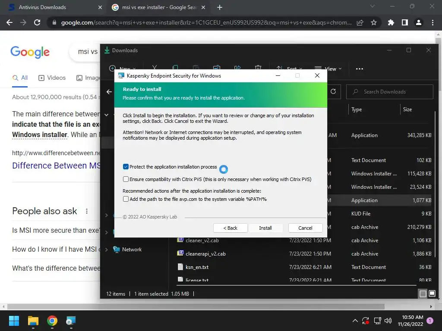This screenshot has height=331, width=442.
Task: Select the cleaner_v2.cab file
Action: click(202, 240)
